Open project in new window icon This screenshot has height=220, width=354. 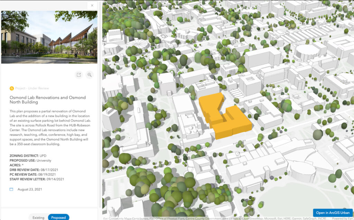79,75
